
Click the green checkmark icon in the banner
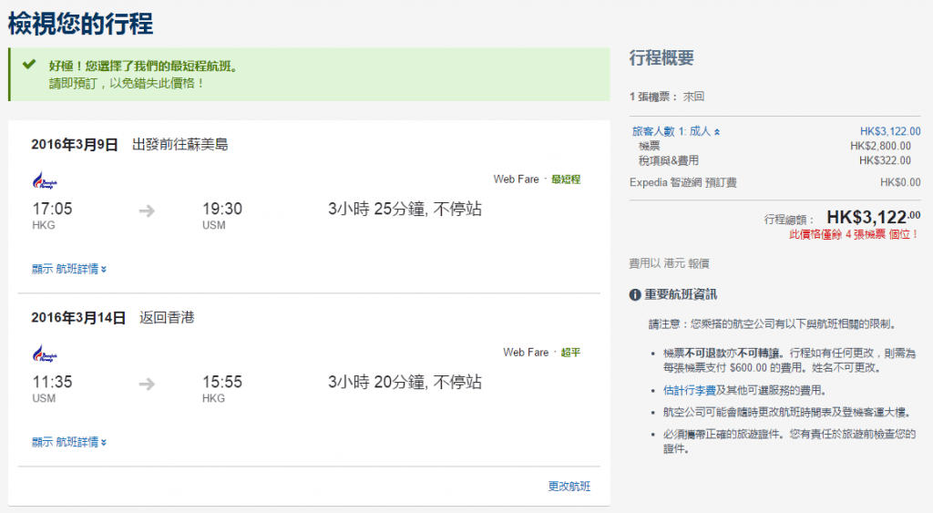pos(29,65)
